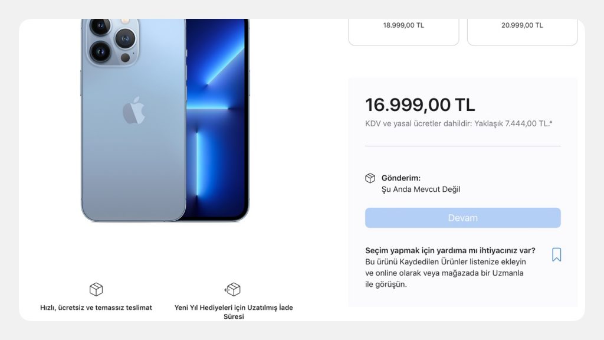Click the extended return box icon
This screenshot has height=340, width=604.
(232, 289)
